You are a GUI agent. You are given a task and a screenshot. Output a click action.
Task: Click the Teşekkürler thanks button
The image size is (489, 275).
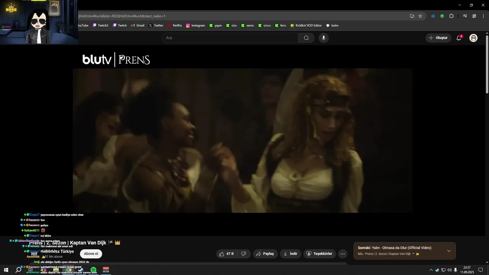[320, 254]
